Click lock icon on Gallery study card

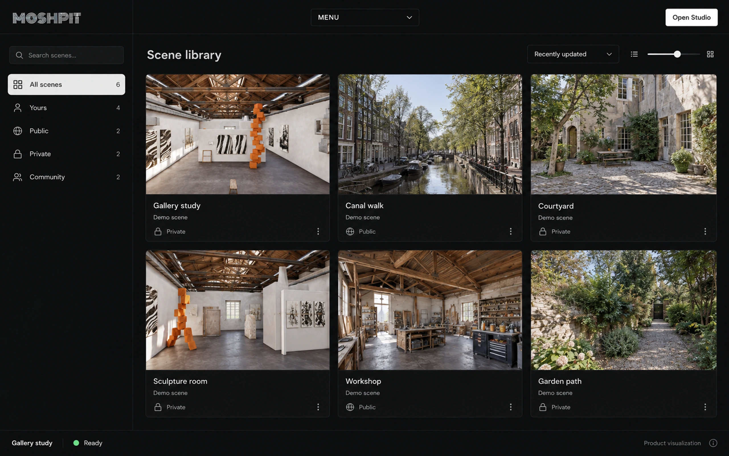click(x=158, y=231)
